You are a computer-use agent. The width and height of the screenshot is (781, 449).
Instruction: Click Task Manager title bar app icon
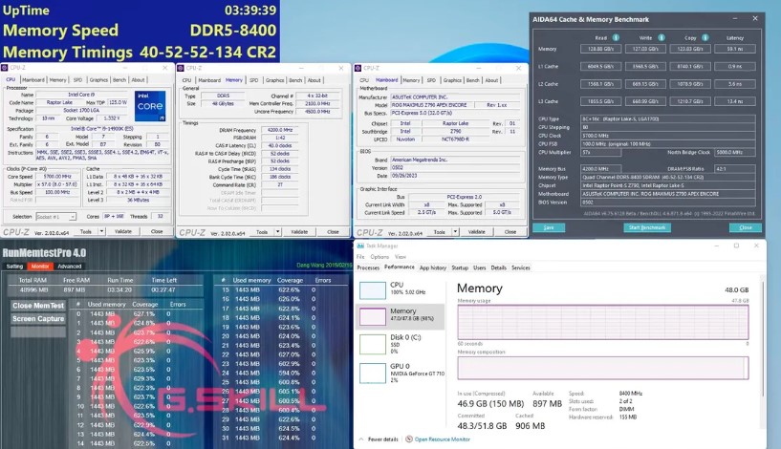point(360,246)
